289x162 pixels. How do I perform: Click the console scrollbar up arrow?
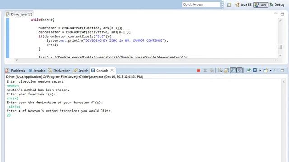click(284, 82)
